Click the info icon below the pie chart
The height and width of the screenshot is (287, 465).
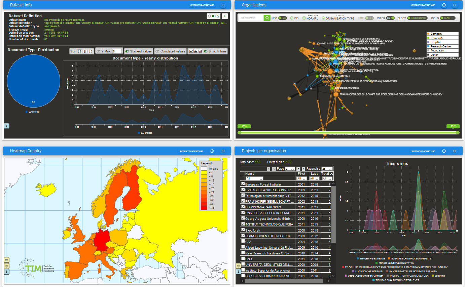click(x=7, y=126)
